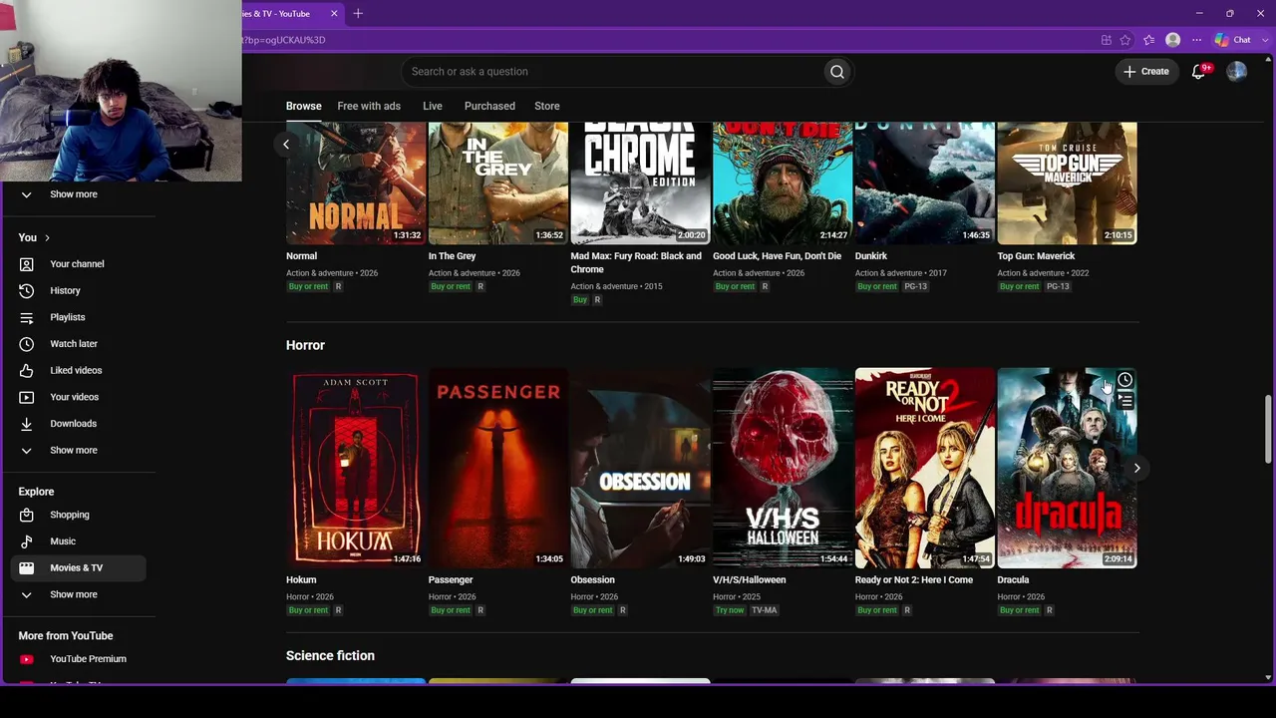Viewport: 1276px width, 718px height.
Task: Switch to the Free with ads tab
Action: pyautogui.click(x=369, y=106)
